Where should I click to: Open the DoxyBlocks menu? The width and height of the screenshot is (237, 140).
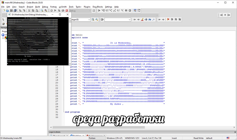click(x=98, y=7)
